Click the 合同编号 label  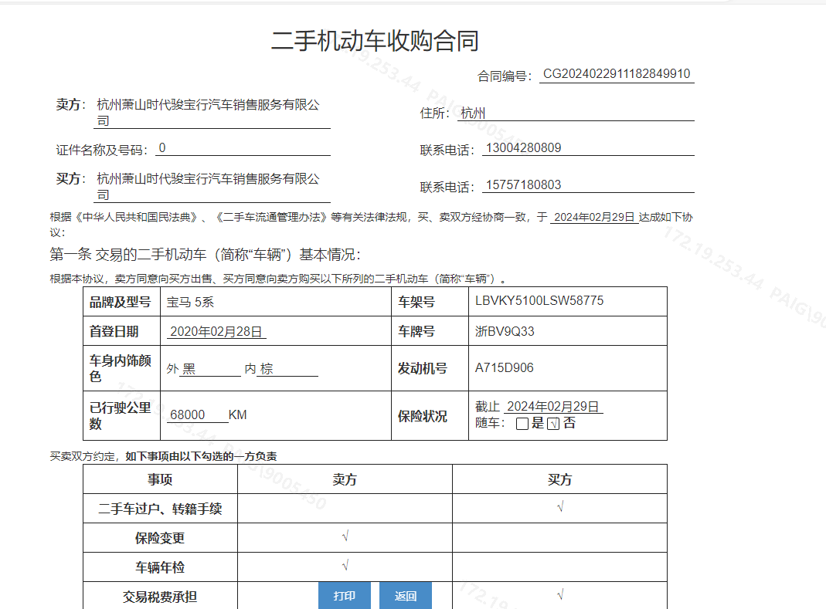click(x=504, y=76)
